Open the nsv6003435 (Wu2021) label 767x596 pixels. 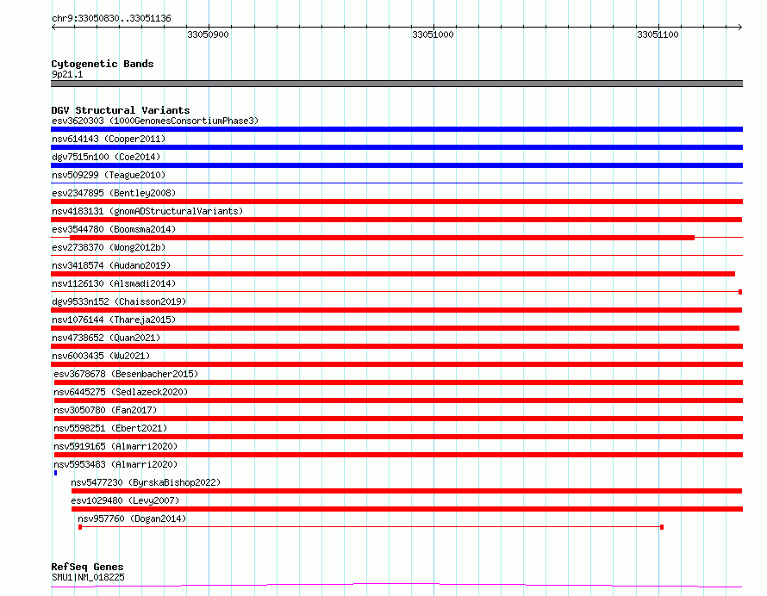(x=101, y=356)
